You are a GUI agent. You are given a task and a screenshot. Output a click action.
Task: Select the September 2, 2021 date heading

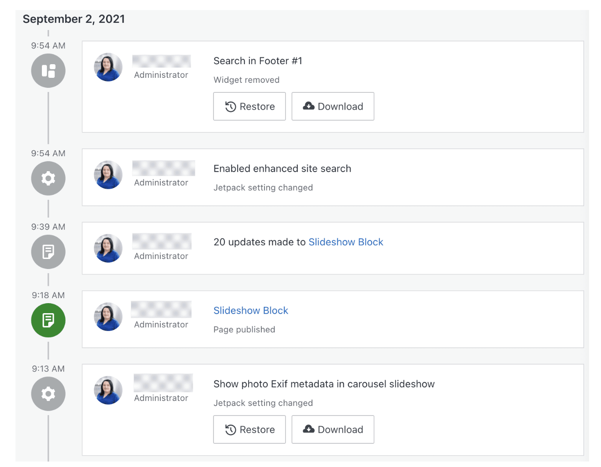(74, 19)
